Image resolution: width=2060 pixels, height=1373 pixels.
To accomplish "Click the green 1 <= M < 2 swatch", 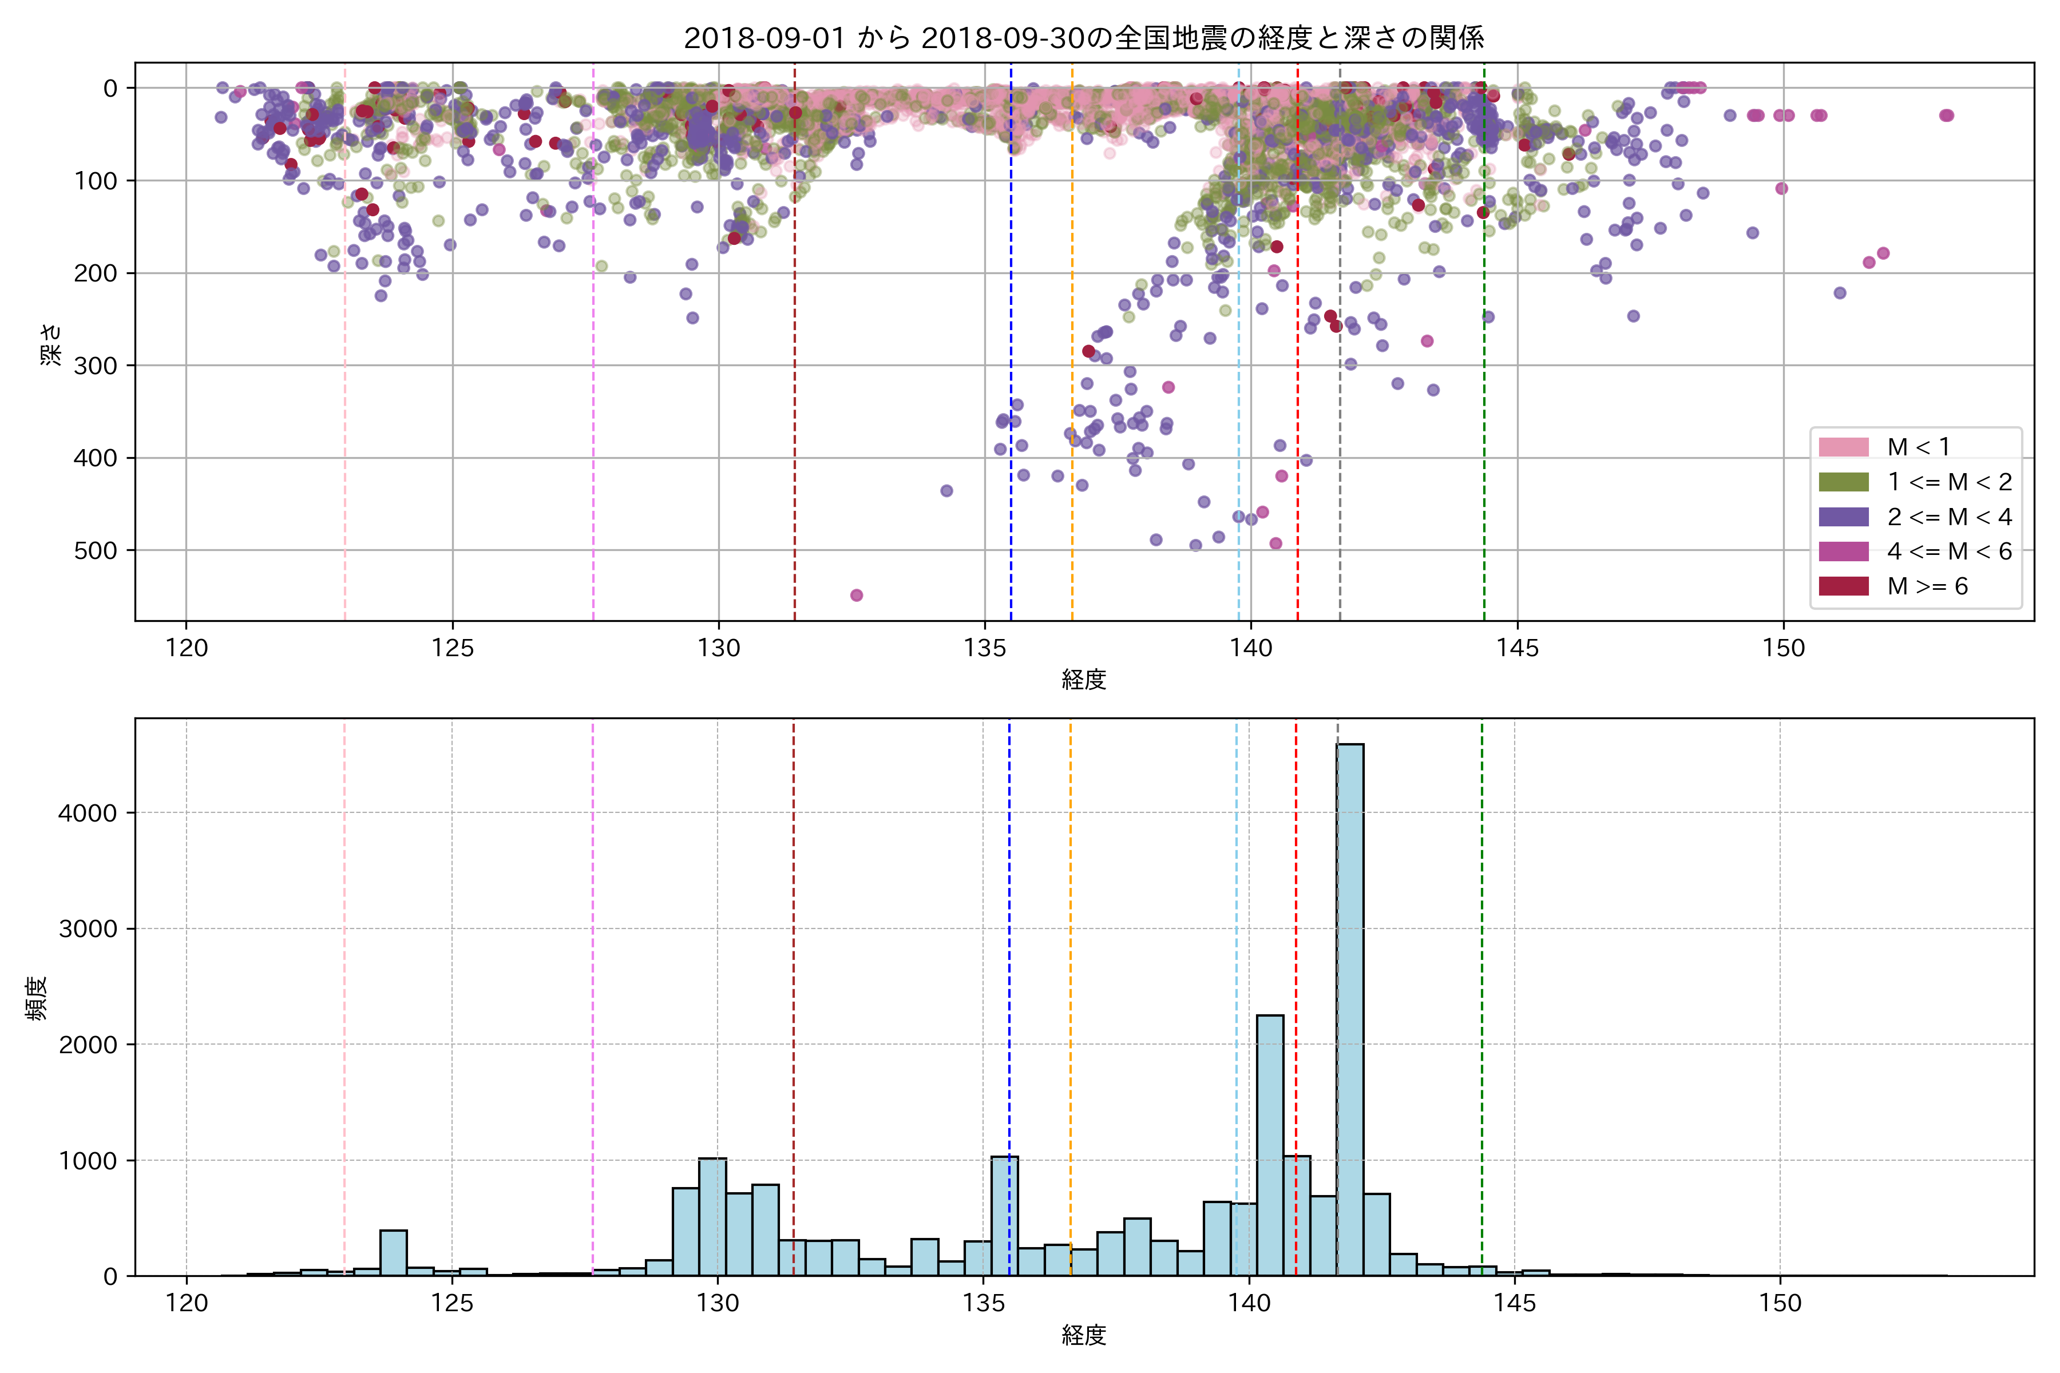I will pyautogui.click(x=1843, y=482).
